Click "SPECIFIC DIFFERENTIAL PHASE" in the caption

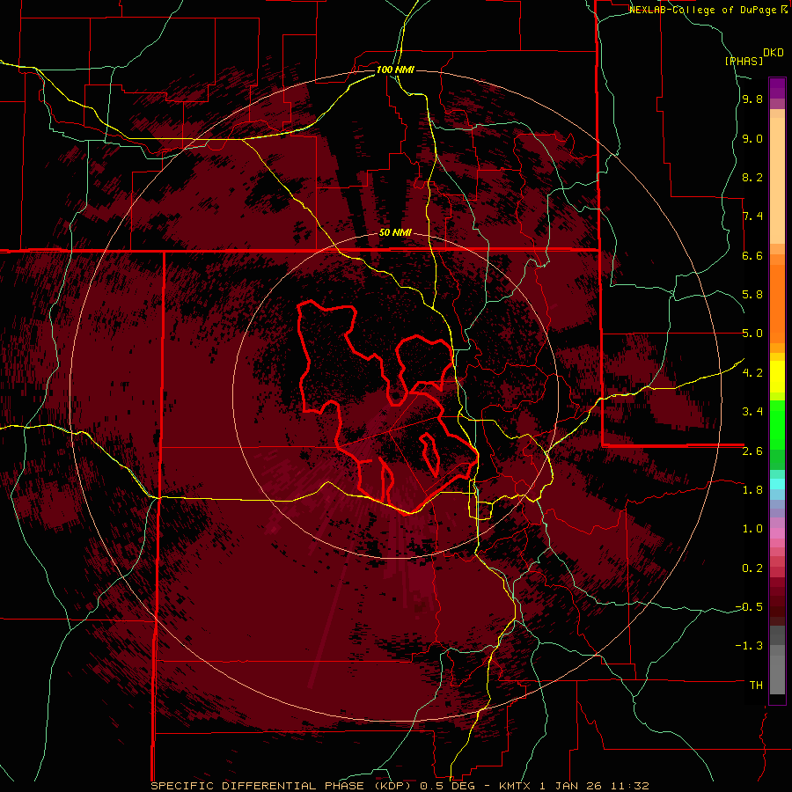tap(257, 786)
